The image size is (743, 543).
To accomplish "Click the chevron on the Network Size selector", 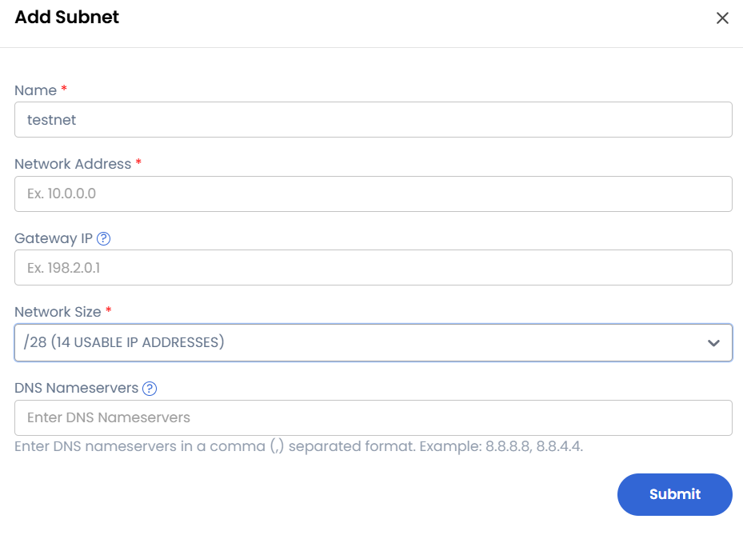I will pyautogui.click(x=714, y=342).
